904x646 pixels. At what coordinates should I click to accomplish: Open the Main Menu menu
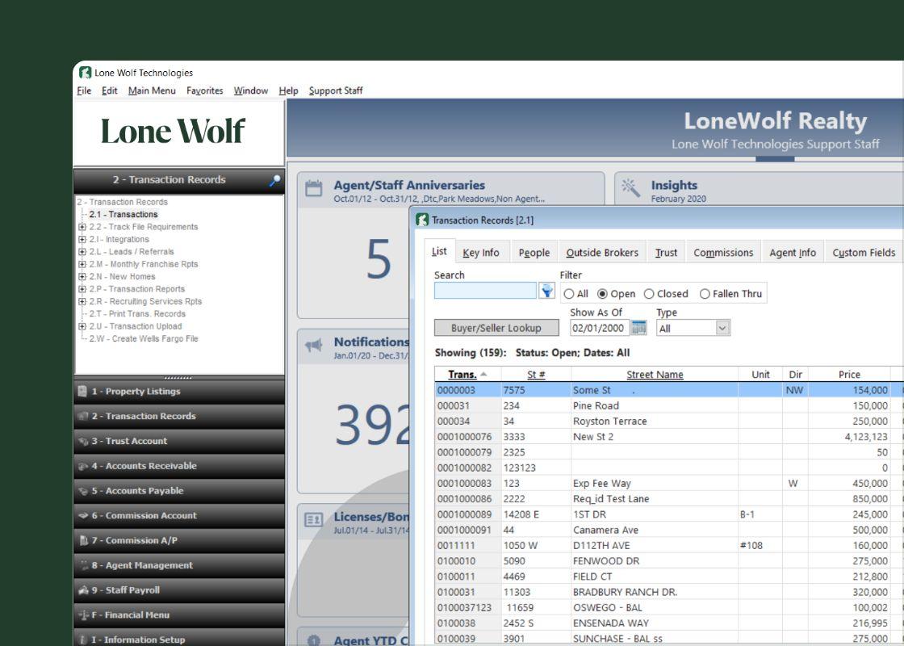point(152,90)
